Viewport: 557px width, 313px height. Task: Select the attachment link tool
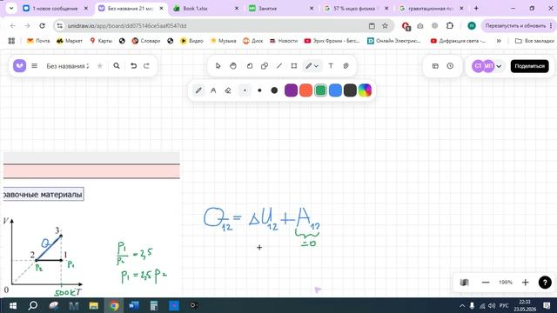pyautogui.click(x=346, y=66)
